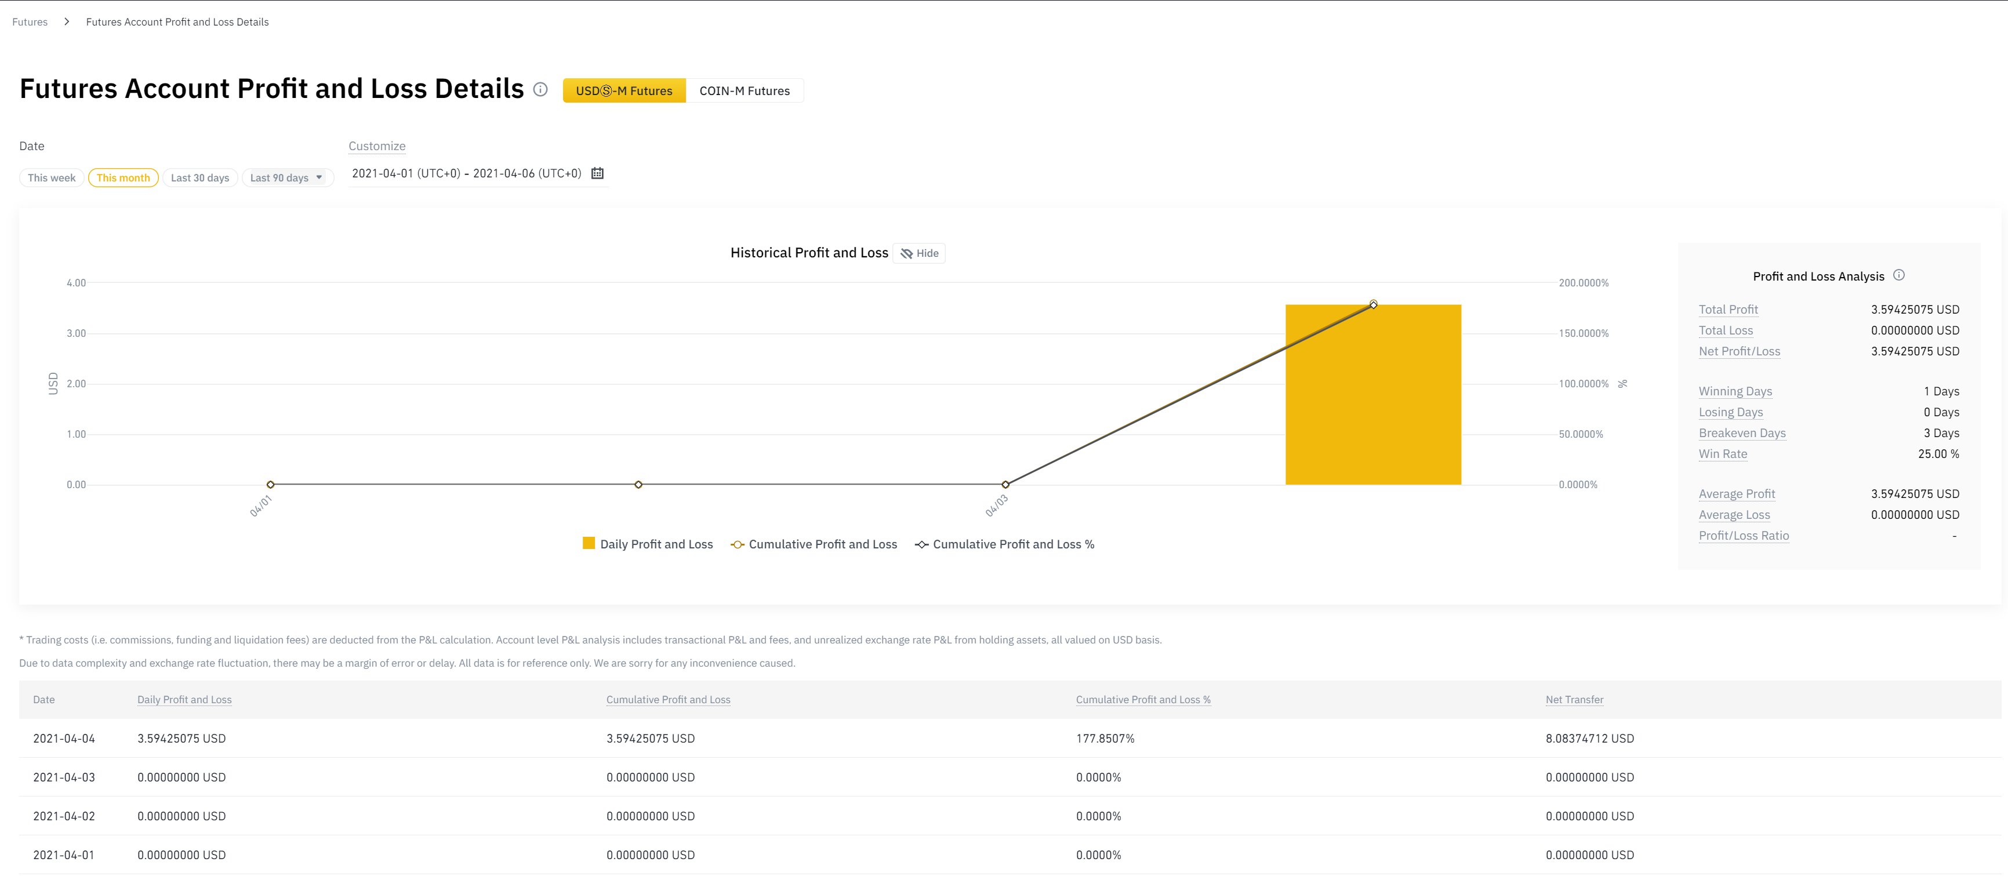The image size is (2008, 891).
Task: Toggle Daily Profit and Loss legend series
Action: (648, 544)
